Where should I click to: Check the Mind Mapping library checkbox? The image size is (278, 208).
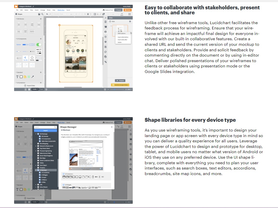pos(38,144)
